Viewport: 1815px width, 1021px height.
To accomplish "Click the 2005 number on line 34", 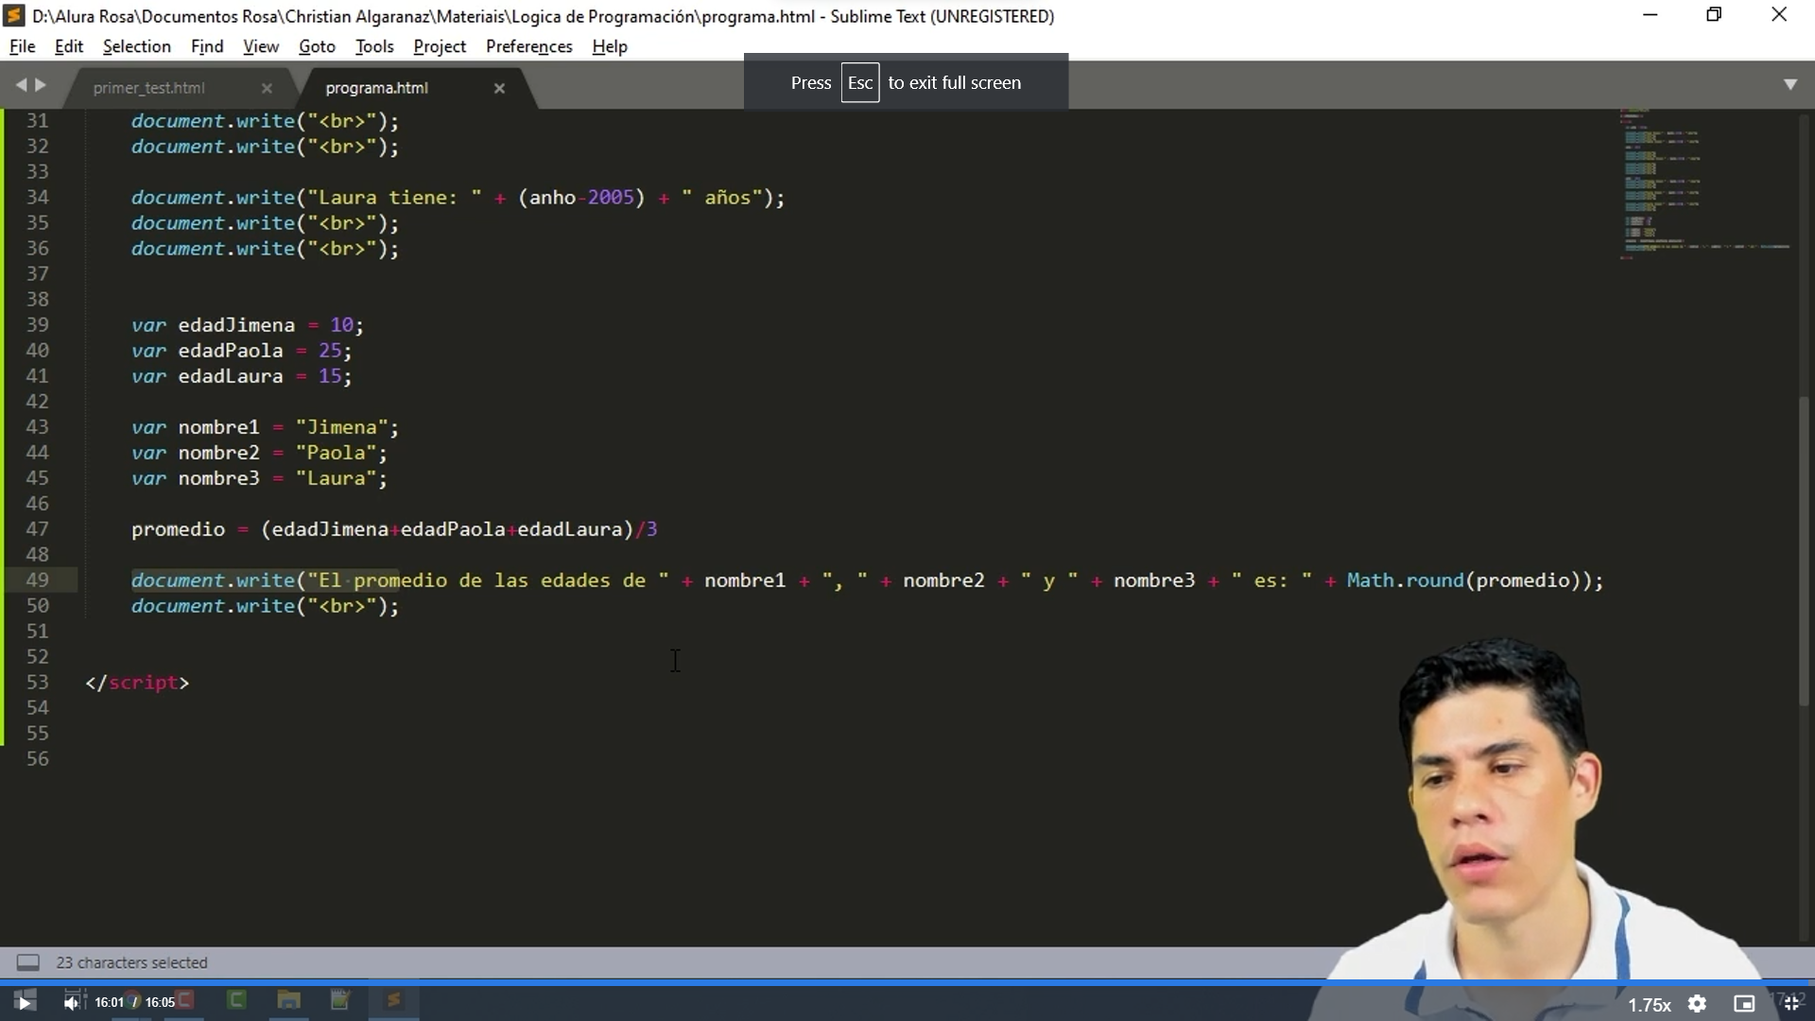I will point(611,198).
